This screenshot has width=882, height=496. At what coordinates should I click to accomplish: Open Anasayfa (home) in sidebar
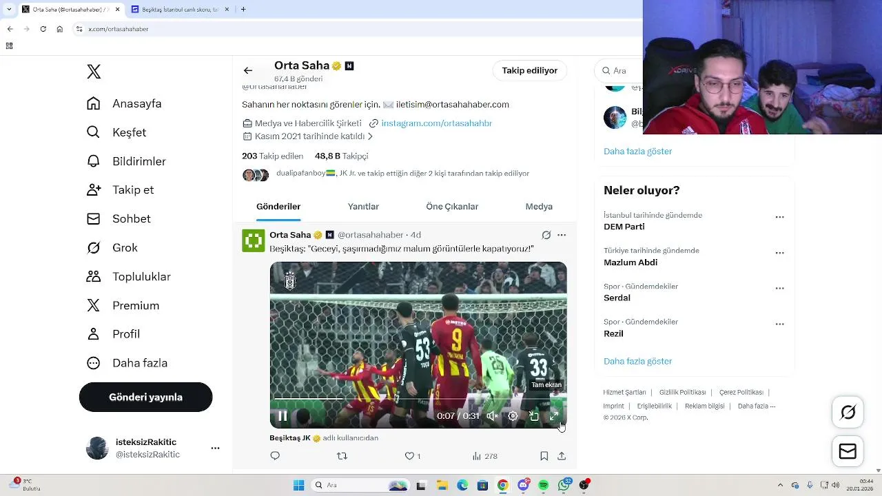point(124,103)
